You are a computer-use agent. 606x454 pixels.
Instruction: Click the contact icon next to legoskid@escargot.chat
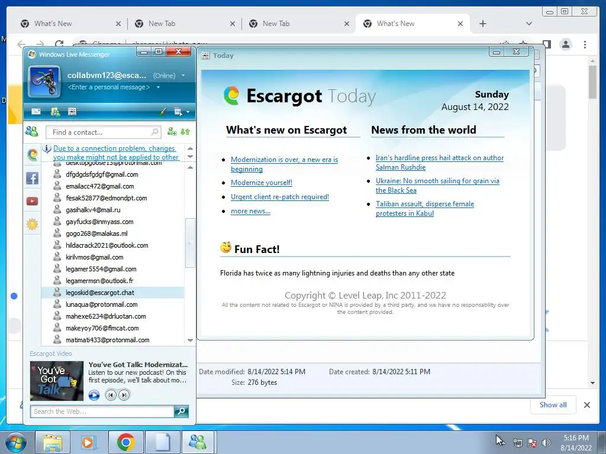[57, 292]
